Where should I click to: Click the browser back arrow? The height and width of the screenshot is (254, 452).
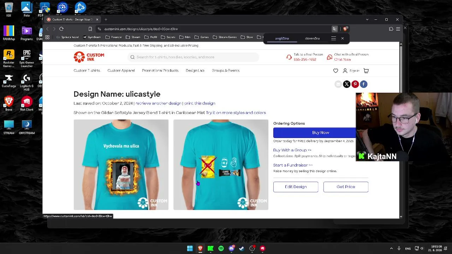[x=48, y=29]
